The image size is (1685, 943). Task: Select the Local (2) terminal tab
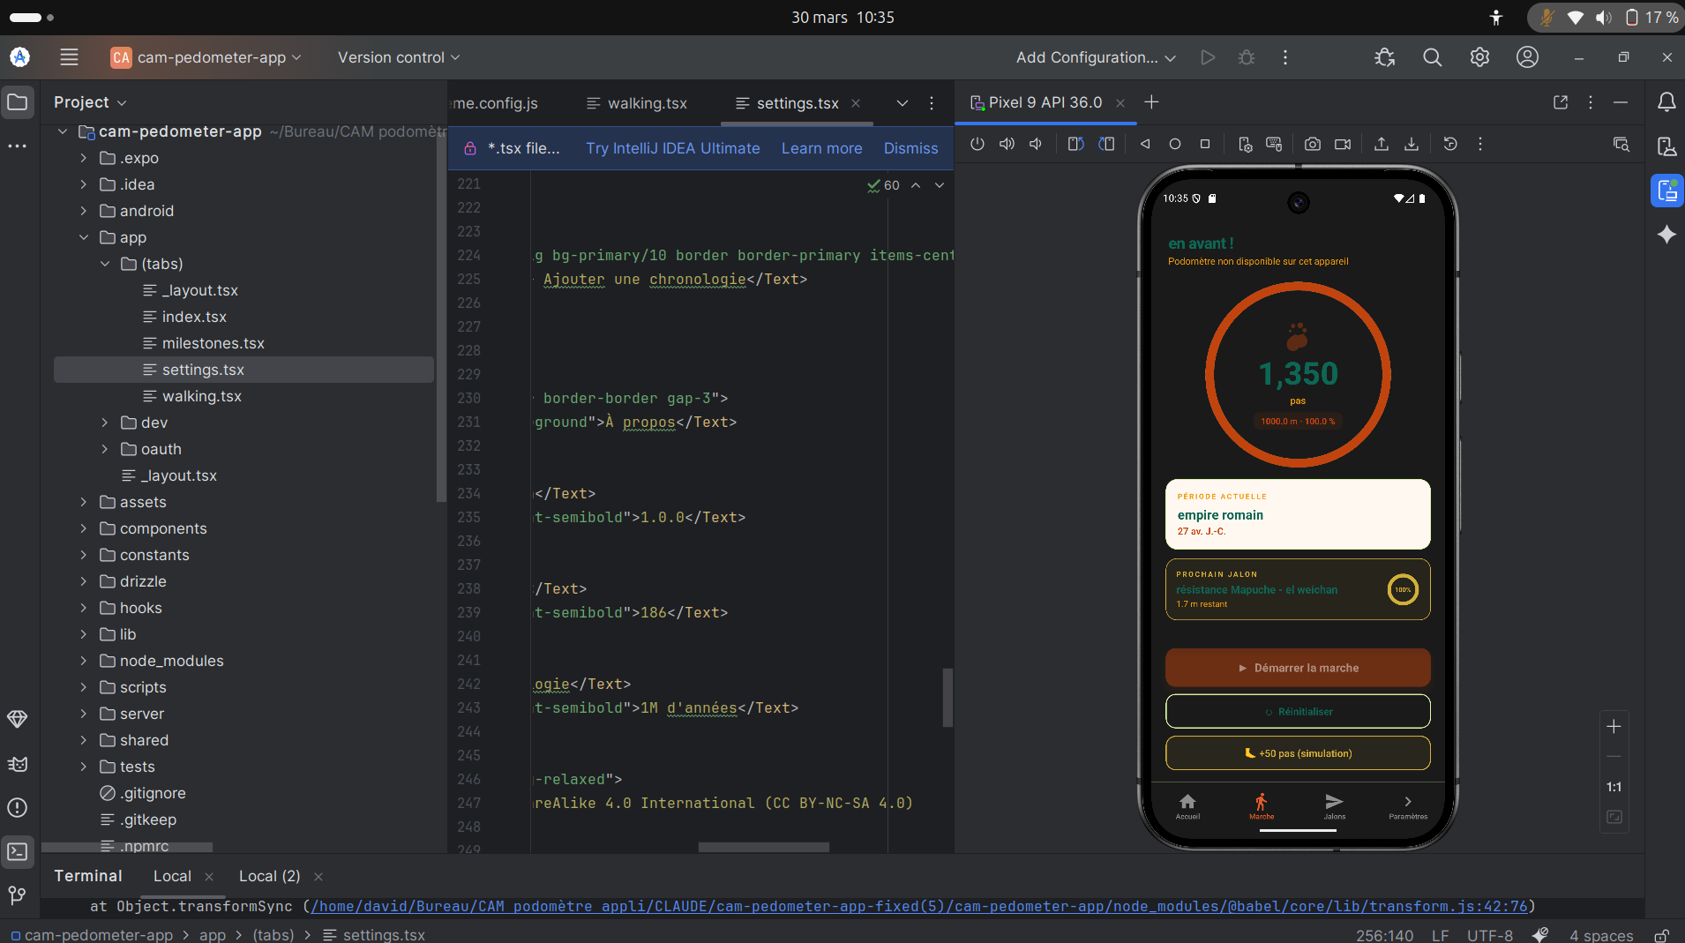269,876
